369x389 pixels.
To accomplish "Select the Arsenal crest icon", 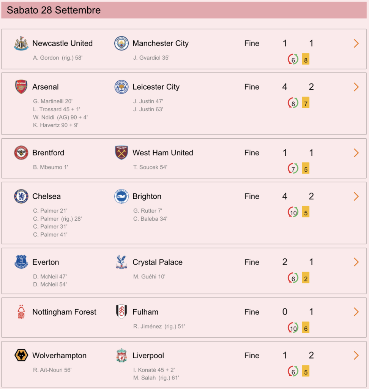I will click(x=21, y=87).
